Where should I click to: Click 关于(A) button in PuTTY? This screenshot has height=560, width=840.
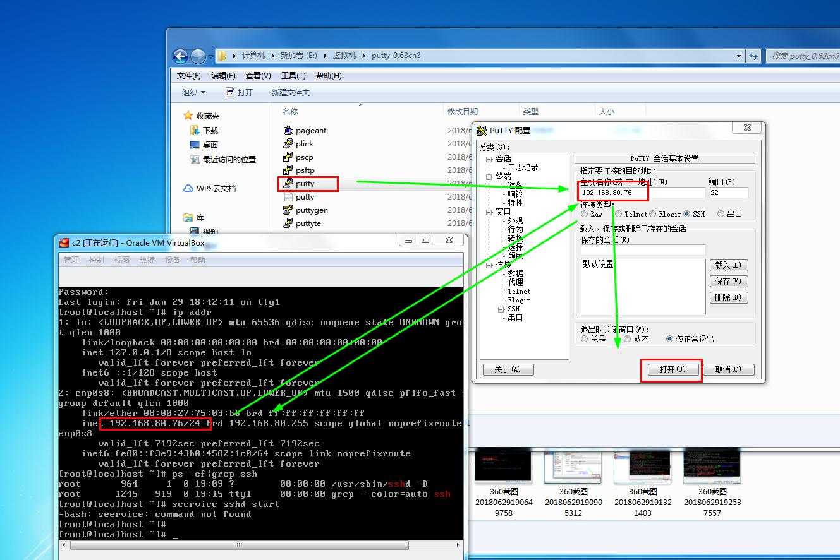(508, 369)
